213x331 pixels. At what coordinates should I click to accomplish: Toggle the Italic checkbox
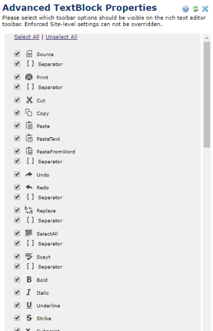(x=17, y=292)
